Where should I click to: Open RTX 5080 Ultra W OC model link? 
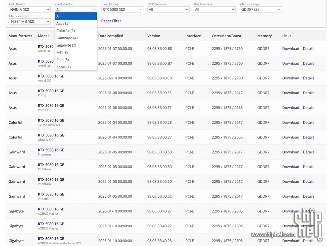pos(51,135)
